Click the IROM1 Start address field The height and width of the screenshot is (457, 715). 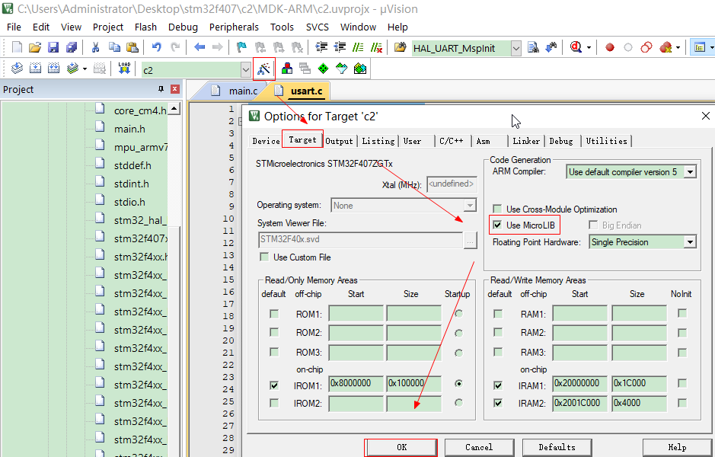pyautogui.click(x=356, y=384)
